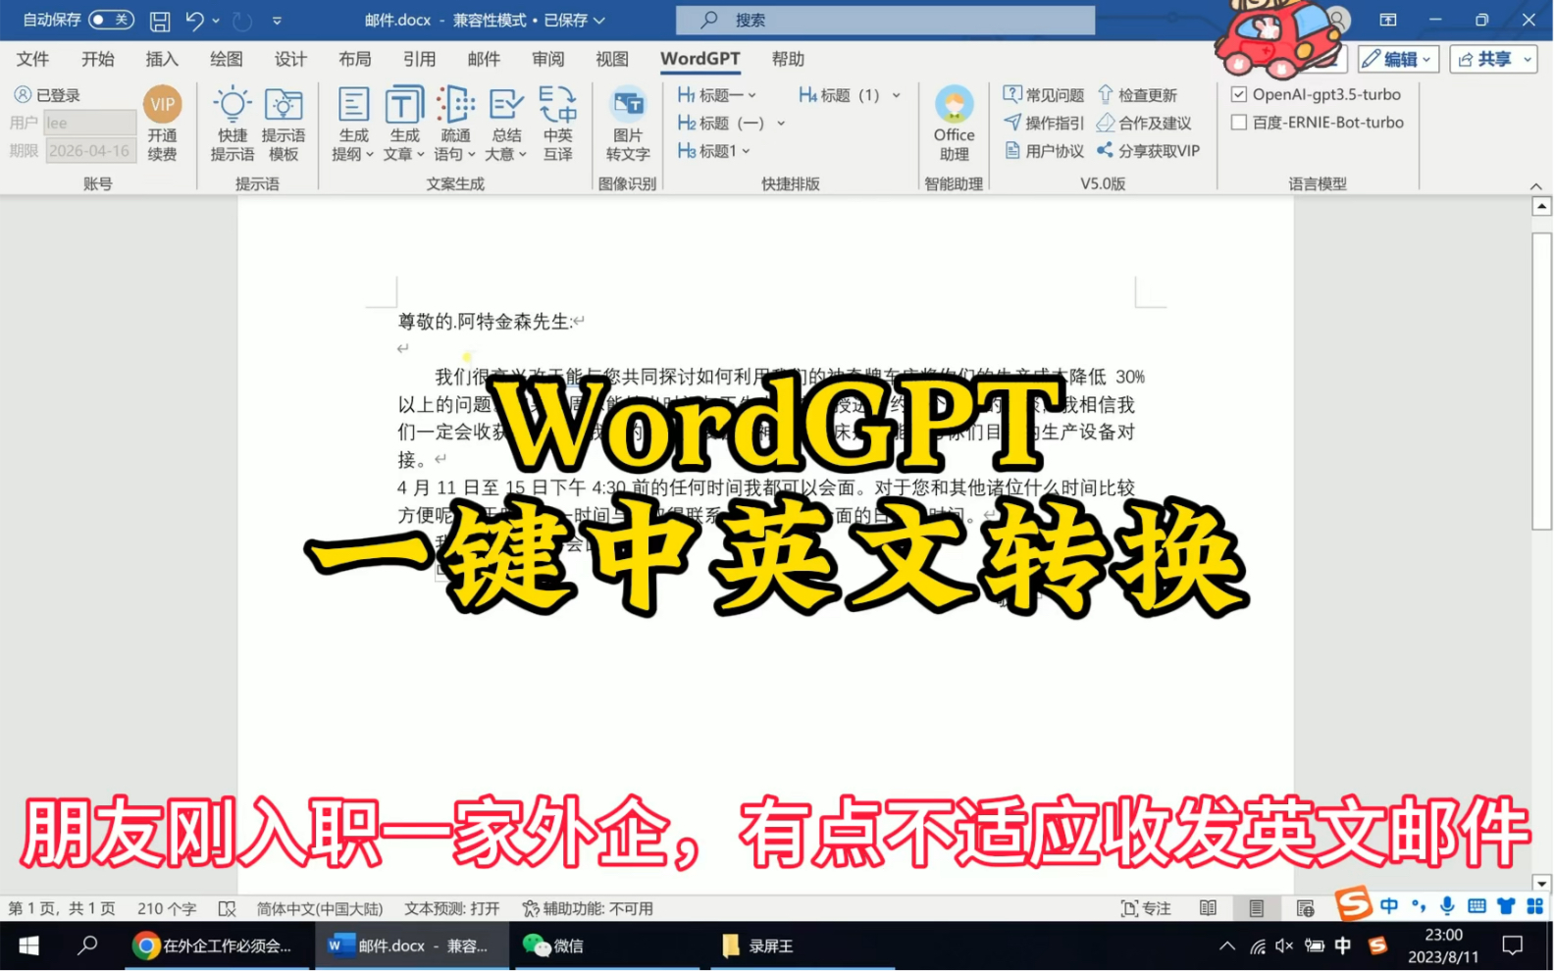Open the notification center icon
The width and height of the screenshot is (1554, 971).
[x=1513, y=946]
